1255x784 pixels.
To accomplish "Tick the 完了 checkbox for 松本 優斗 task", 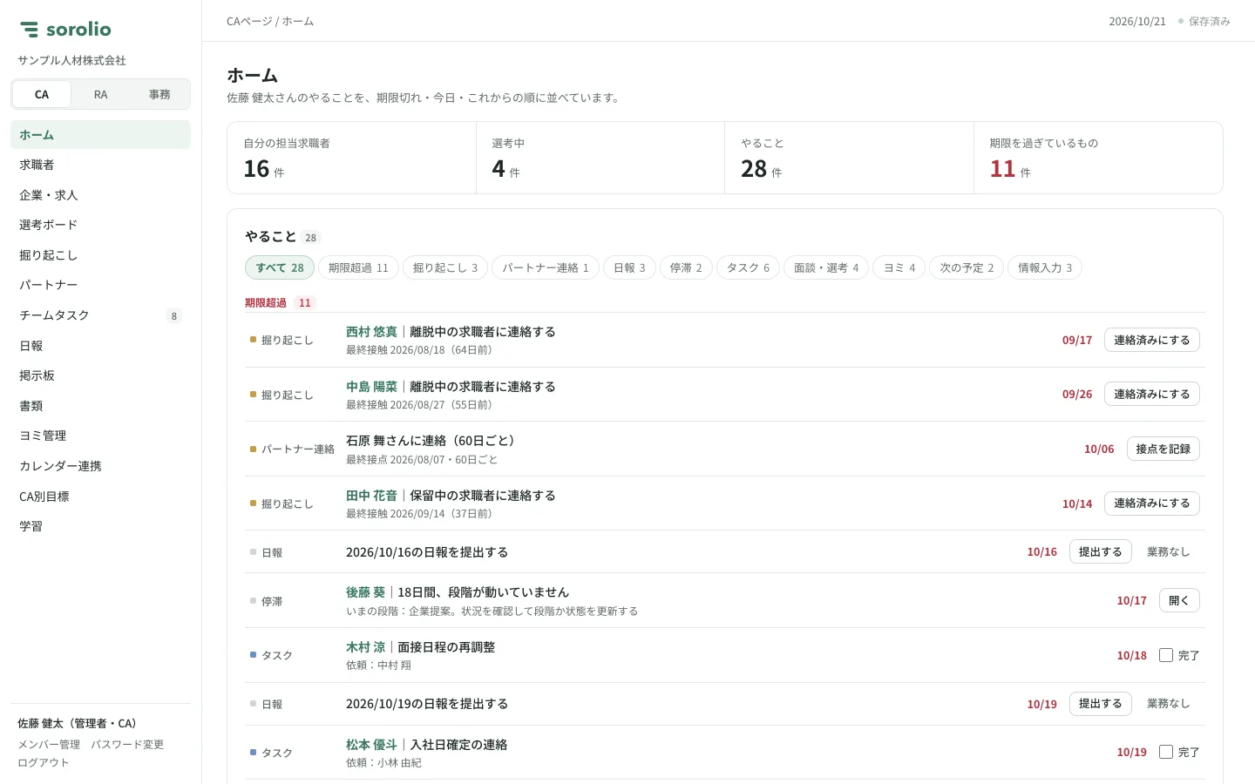I will (1166, 752).
